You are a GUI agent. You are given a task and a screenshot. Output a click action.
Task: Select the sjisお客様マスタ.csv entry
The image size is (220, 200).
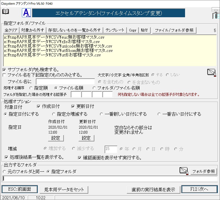(x=52, y=42)
